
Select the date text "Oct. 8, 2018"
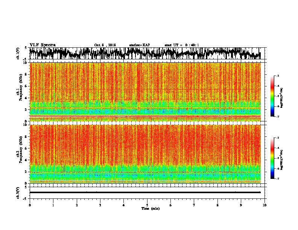tap(105, 45)
